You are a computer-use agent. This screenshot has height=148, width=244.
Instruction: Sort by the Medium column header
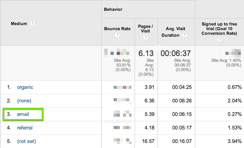tap(19, 24)
